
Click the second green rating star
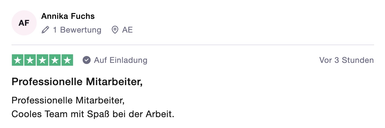[30, 60]
